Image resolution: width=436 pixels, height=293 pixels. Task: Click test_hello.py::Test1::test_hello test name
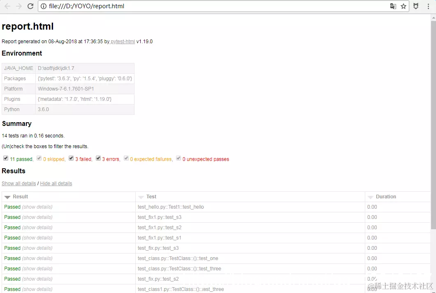click(171, 207)
